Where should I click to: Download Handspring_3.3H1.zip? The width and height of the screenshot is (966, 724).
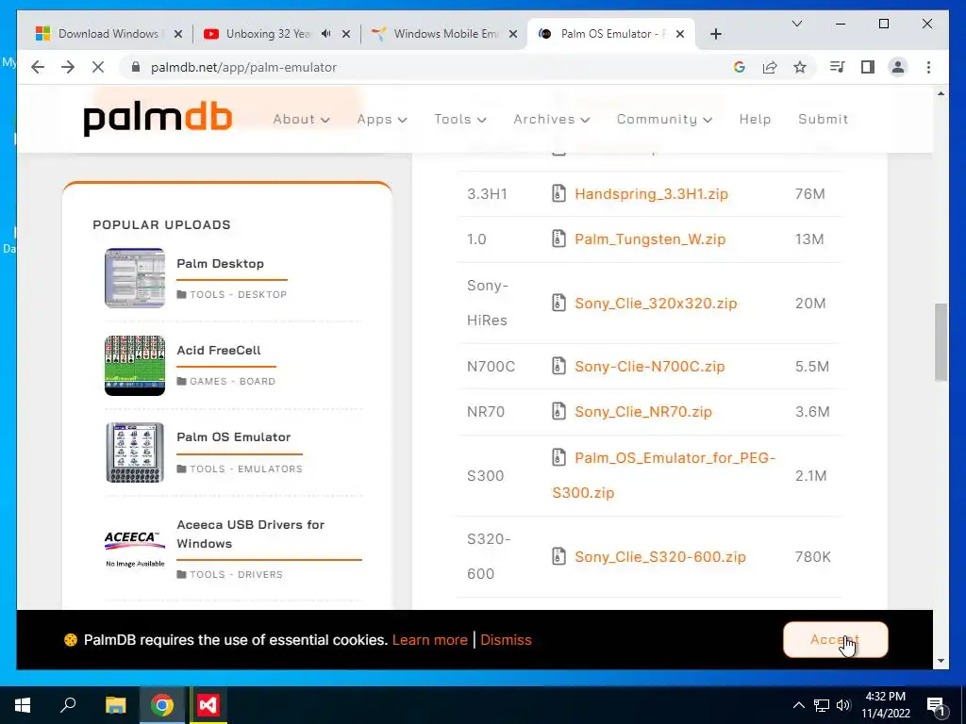pyautogui.click(x=651, y=193)
